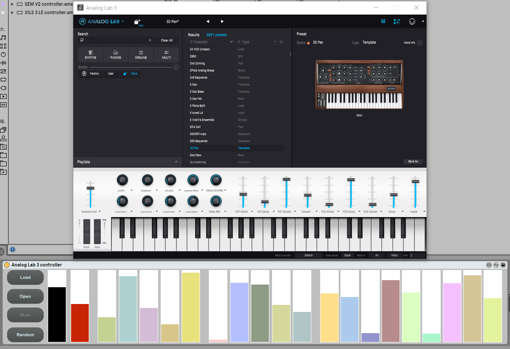Toggle the User bank filter
This screenshot has width=510, height=349.
pyautogui.click(x=111, y=74)
